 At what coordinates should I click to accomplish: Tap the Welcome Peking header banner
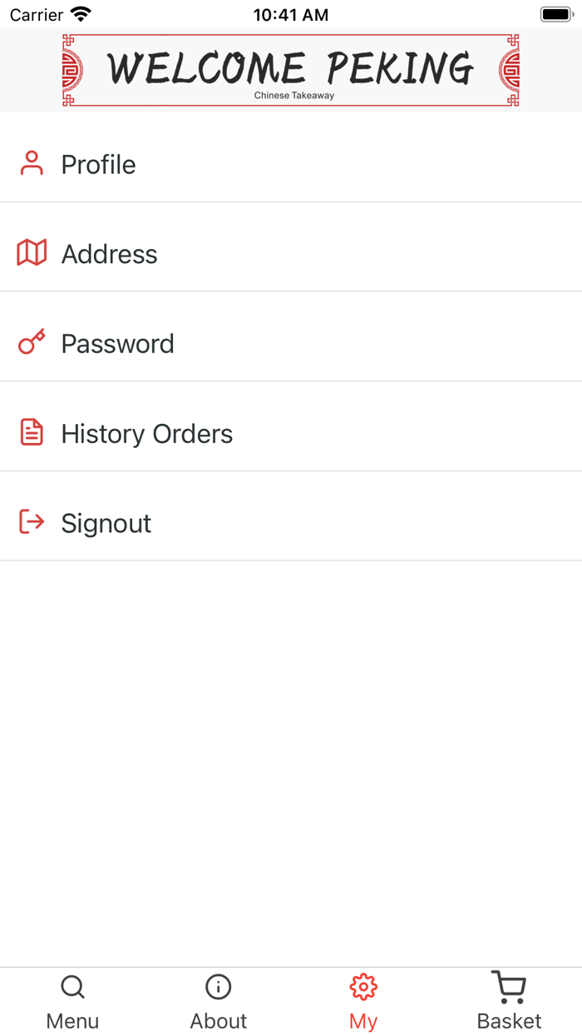point(291,68)
